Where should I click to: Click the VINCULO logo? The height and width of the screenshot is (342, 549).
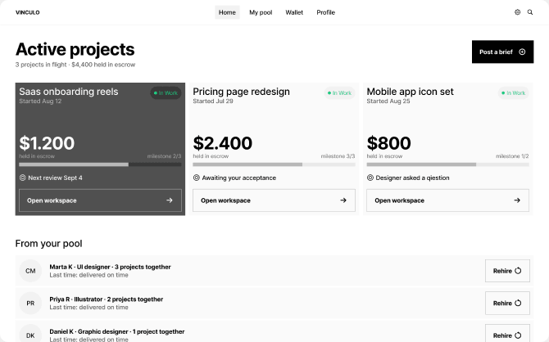pyautogui.click(x=28, y=12)
